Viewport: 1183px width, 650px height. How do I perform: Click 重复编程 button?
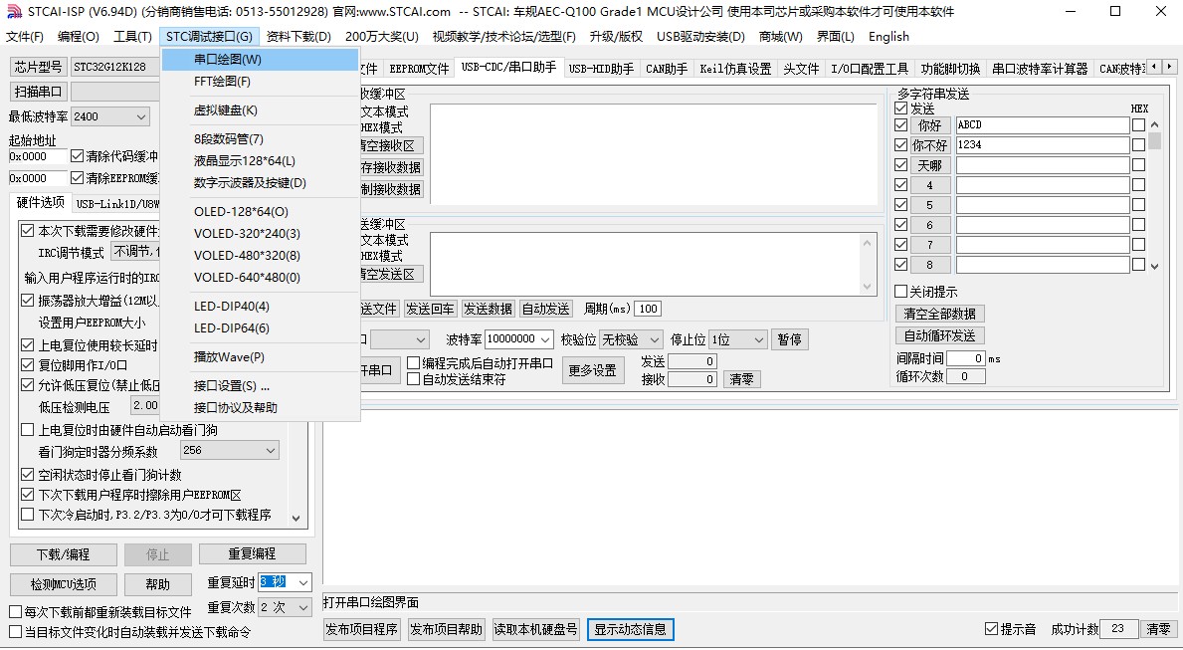[x=252, y=554]
